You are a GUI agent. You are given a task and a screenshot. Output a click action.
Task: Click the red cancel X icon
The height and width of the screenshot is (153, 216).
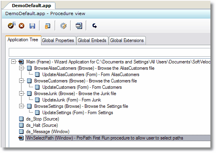point(22,26)
